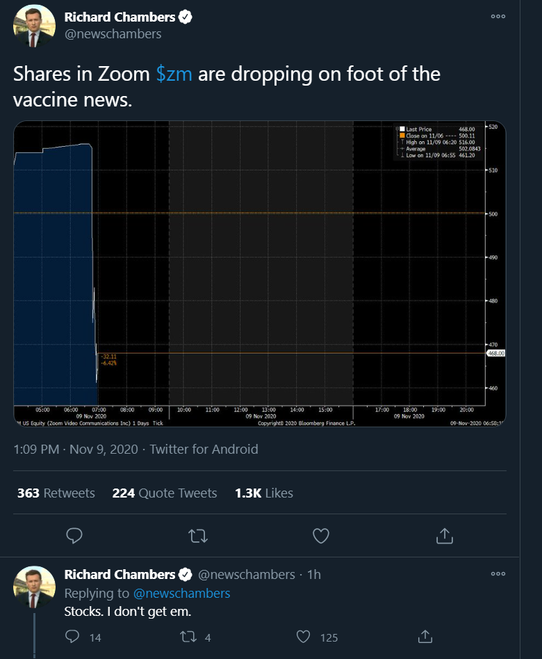Open the Bloomberg stock chart image

260,273
